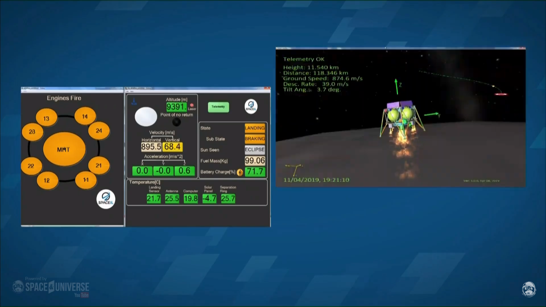Click the Distance: 118.346 km readout
The width and height of the screenshot is (546, 307).
[316, 73]
